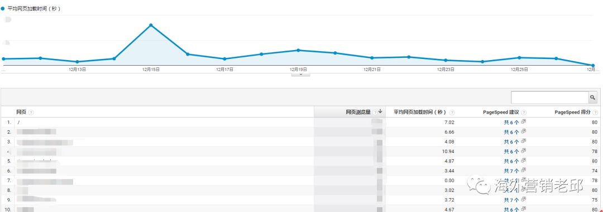Image resolution: width=603 pixels, height=212 pixels.
Task: Open 共7个 link in the 3.72 row
Action: 511,200
